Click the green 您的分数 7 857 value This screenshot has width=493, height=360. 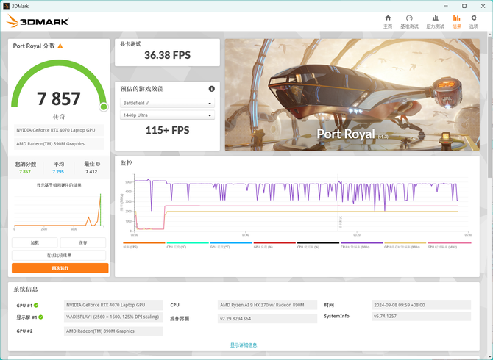pos(25,172)
